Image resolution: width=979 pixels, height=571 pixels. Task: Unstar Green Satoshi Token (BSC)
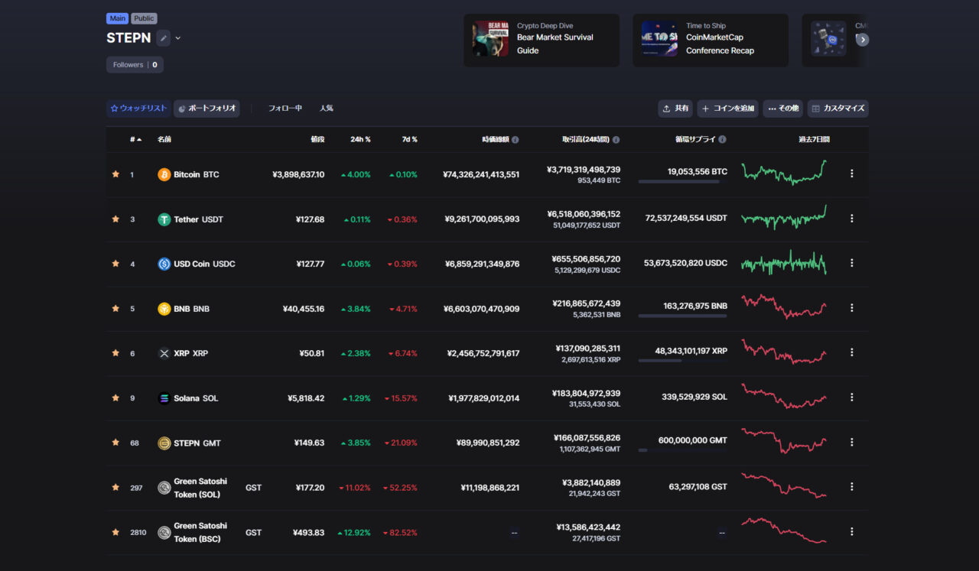(115, 532)
